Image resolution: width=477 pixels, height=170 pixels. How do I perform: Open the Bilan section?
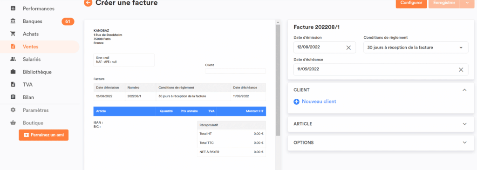(x=28, y=97)
